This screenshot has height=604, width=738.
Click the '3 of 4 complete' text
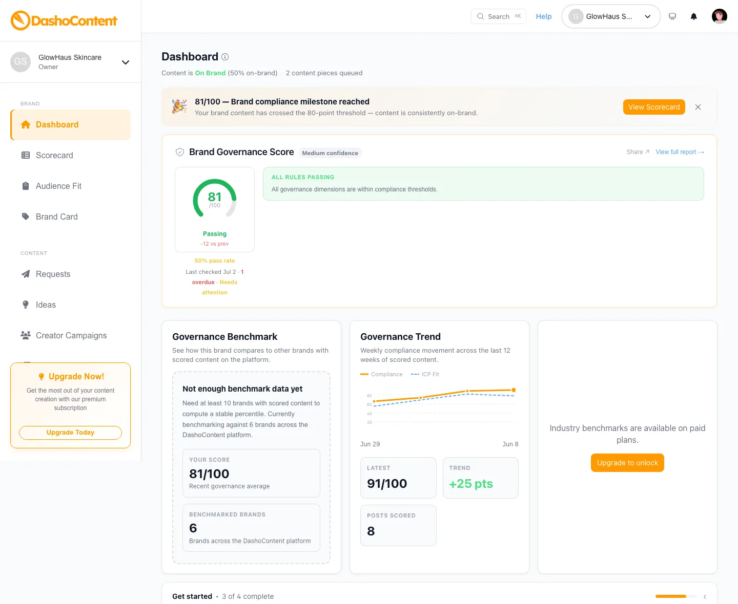pyautogui.click(x=248, y=596)
